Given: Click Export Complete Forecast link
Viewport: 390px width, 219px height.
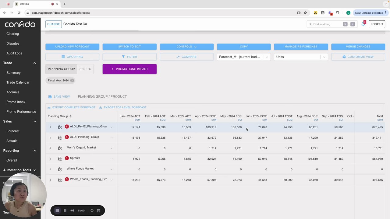Looking at the screenshot, I should pos(71,107).
